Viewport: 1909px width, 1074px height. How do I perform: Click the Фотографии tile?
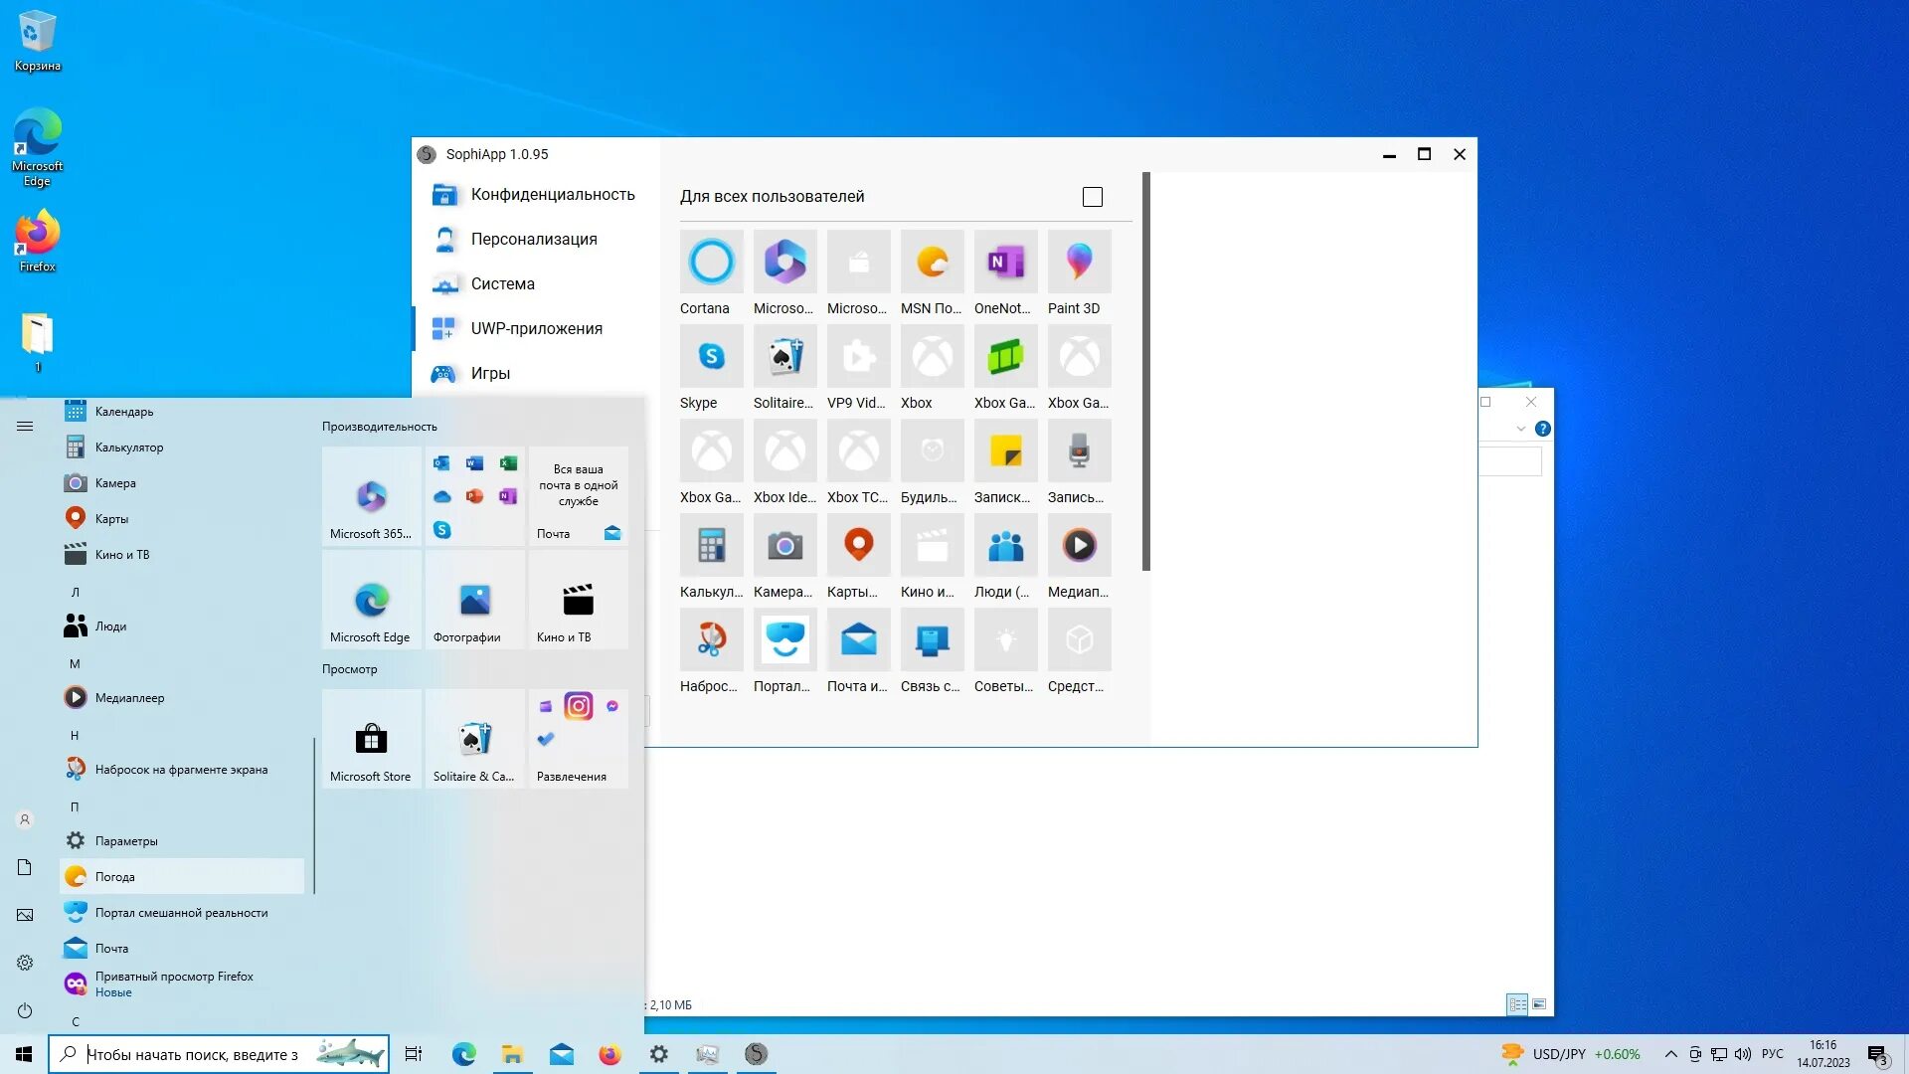coord(474,600)
